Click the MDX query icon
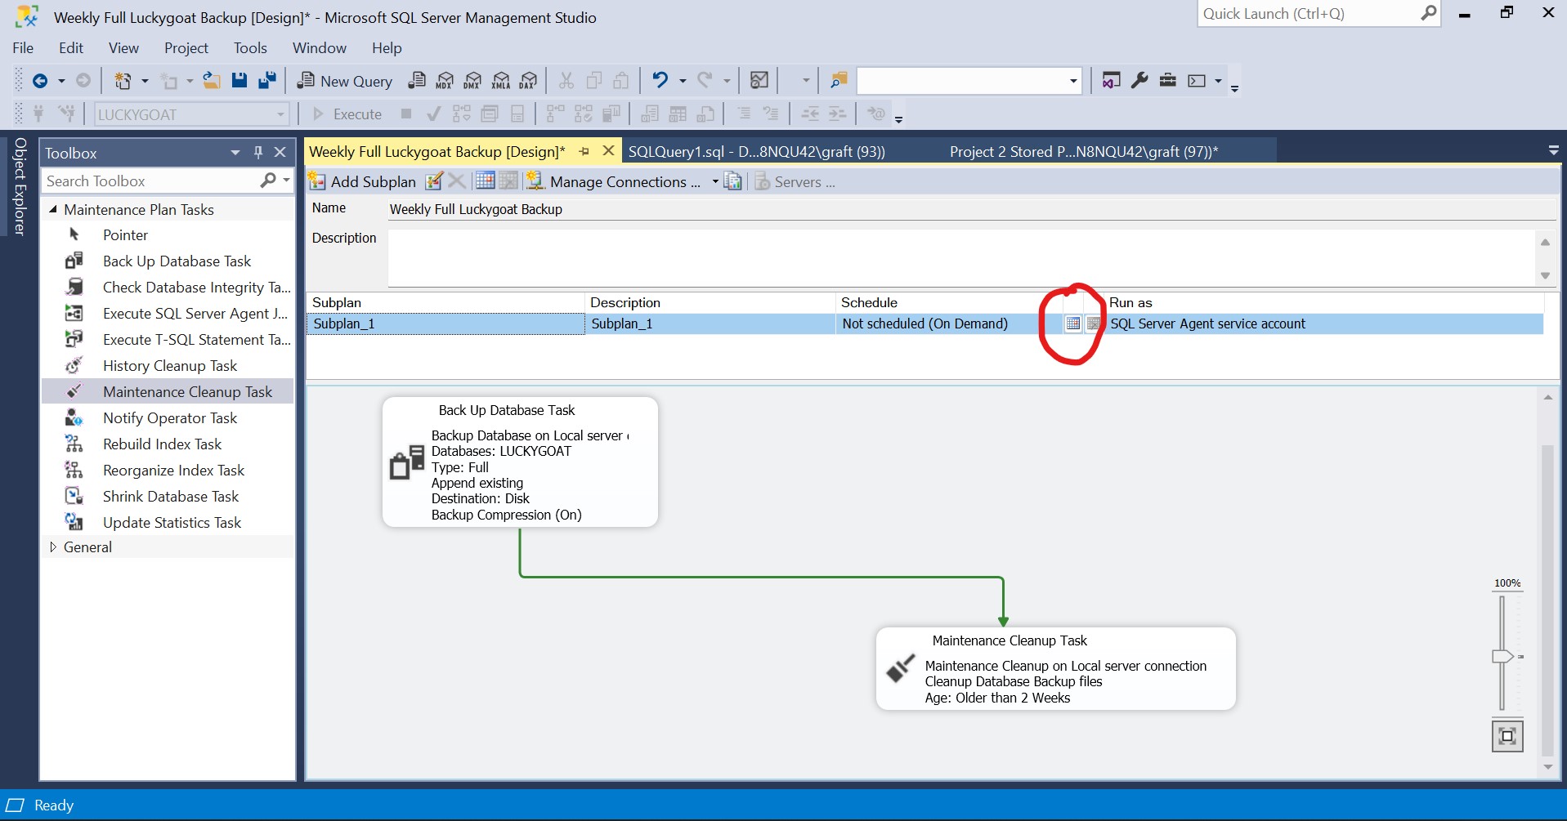 tap(445, 80)
